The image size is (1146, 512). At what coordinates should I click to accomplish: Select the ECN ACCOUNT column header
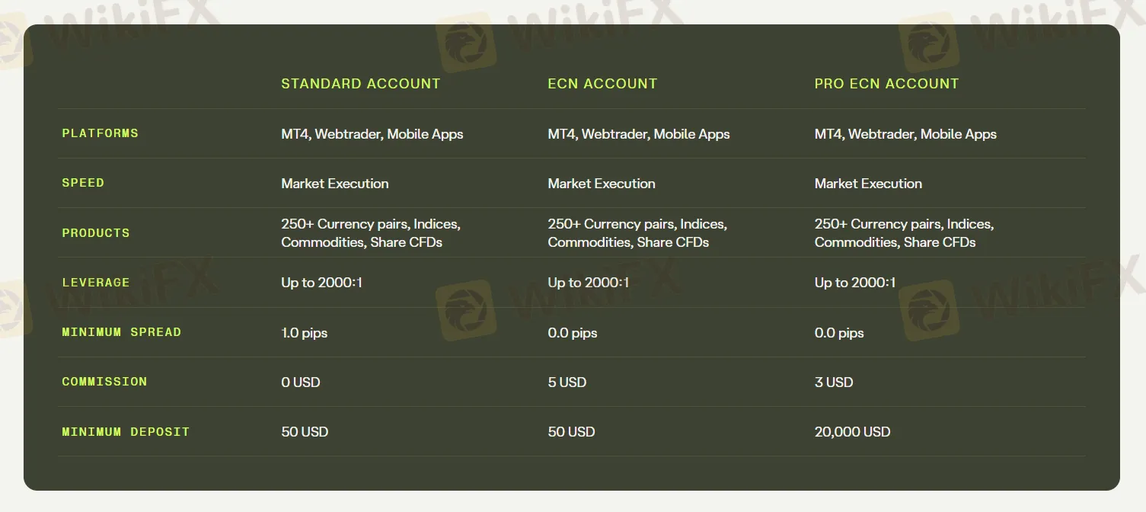click(x=602, y=84)
